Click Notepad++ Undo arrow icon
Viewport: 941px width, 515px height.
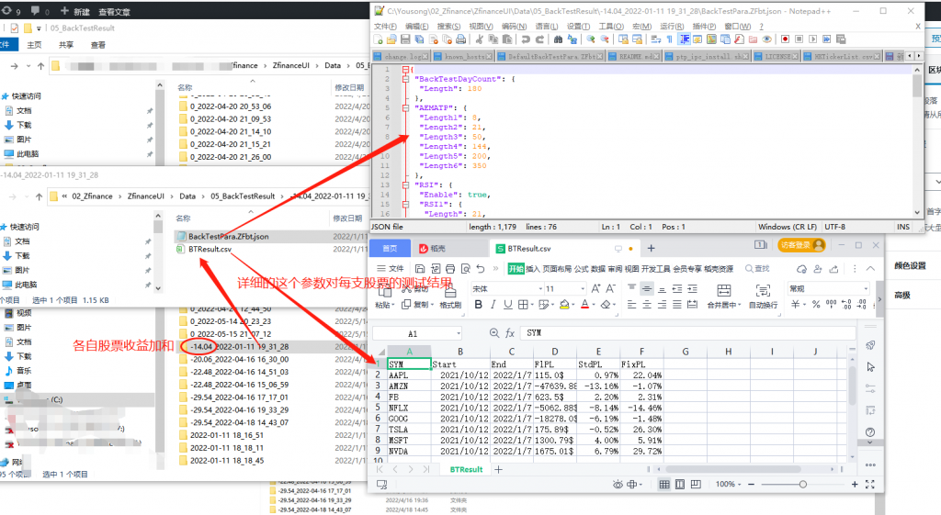click(526, 39)
